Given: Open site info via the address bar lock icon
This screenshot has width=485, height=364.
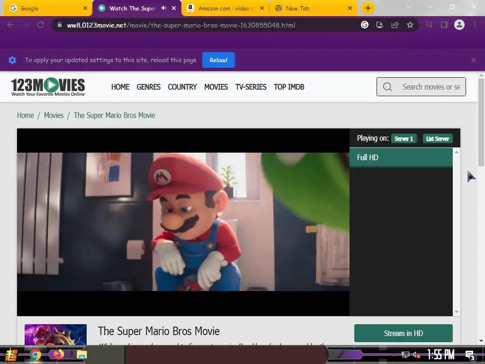Looking at the screenshot, I should click(x=60, y=25).
